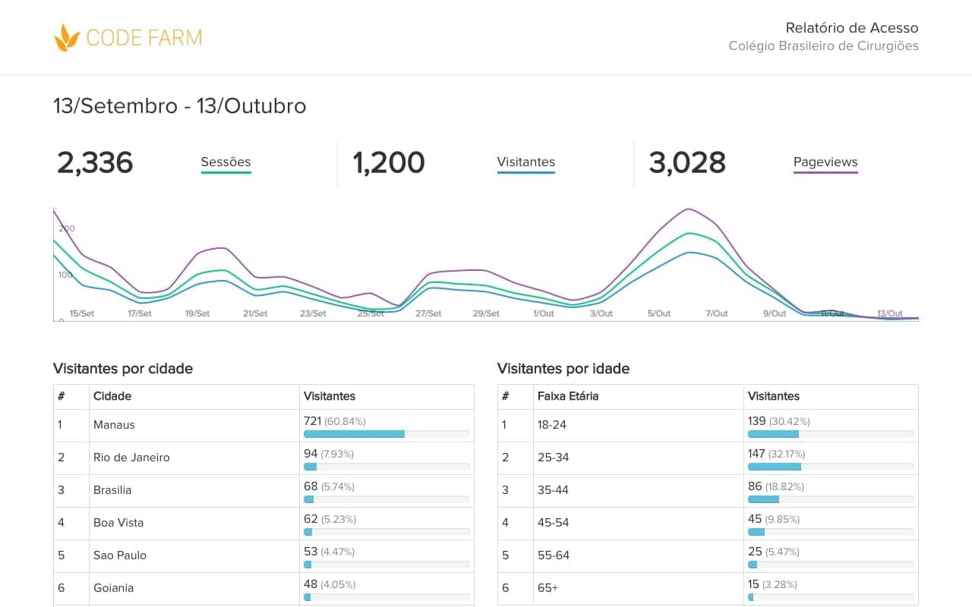
Task: Click the 1,200 visitors total
Action: coord(389,162)
